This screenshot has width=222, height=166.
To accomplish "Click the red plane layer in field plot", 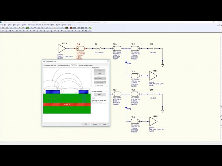I will tap(67, 104).
